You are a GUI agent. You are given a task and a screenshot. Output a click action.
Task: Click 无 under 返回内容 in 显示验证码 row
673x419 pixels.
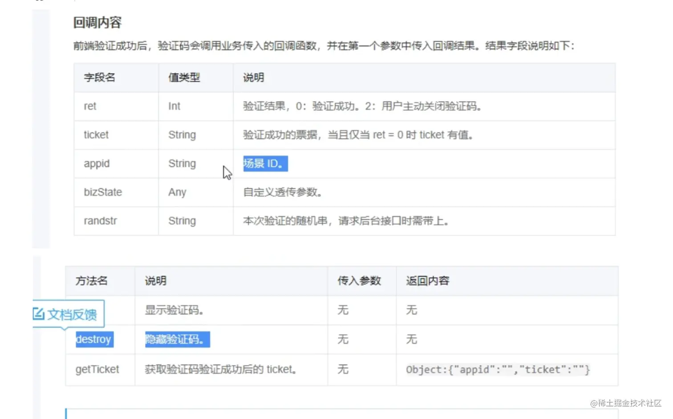coord(411,310)
